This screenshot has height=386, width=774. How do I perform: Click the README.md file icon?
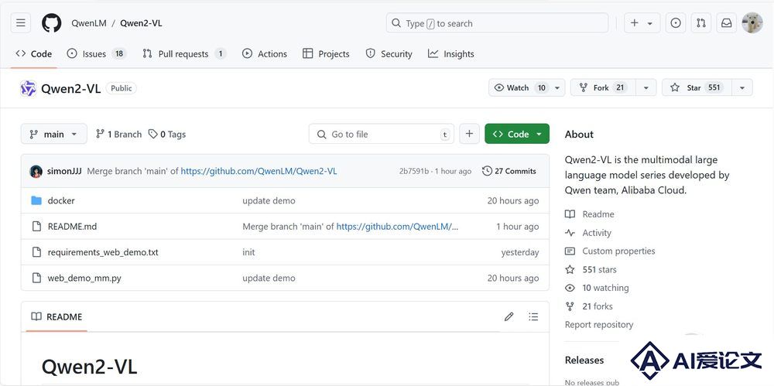tap(36, 227)
